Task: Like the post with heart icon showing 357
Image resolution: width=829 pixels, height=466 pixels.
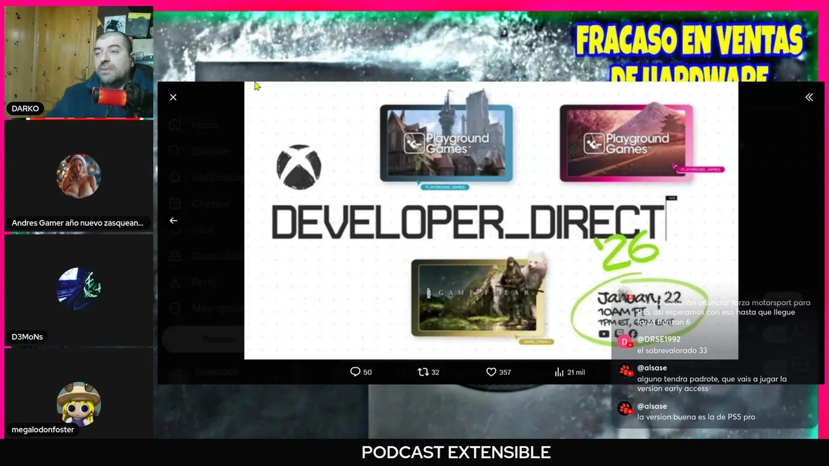Action: [491, 372]
